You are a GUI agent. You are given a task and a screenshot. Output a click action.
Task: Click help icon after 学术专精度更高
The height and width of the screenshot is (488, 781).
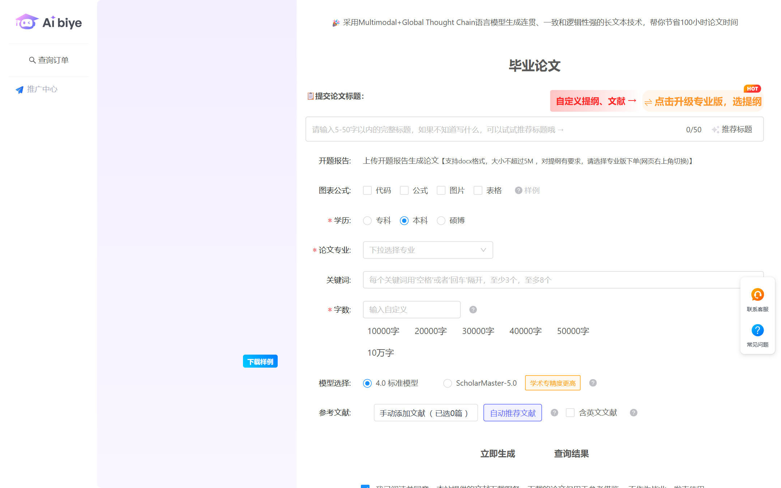[x=593, y=383]
